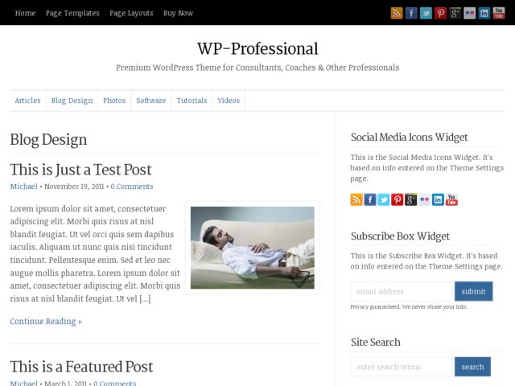
Task: Open the YouTube icon in top bar
Action: tap(499, 14)
